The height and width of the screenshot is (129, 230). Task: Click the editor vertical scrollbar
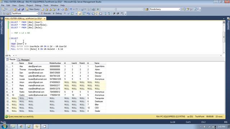224,37
